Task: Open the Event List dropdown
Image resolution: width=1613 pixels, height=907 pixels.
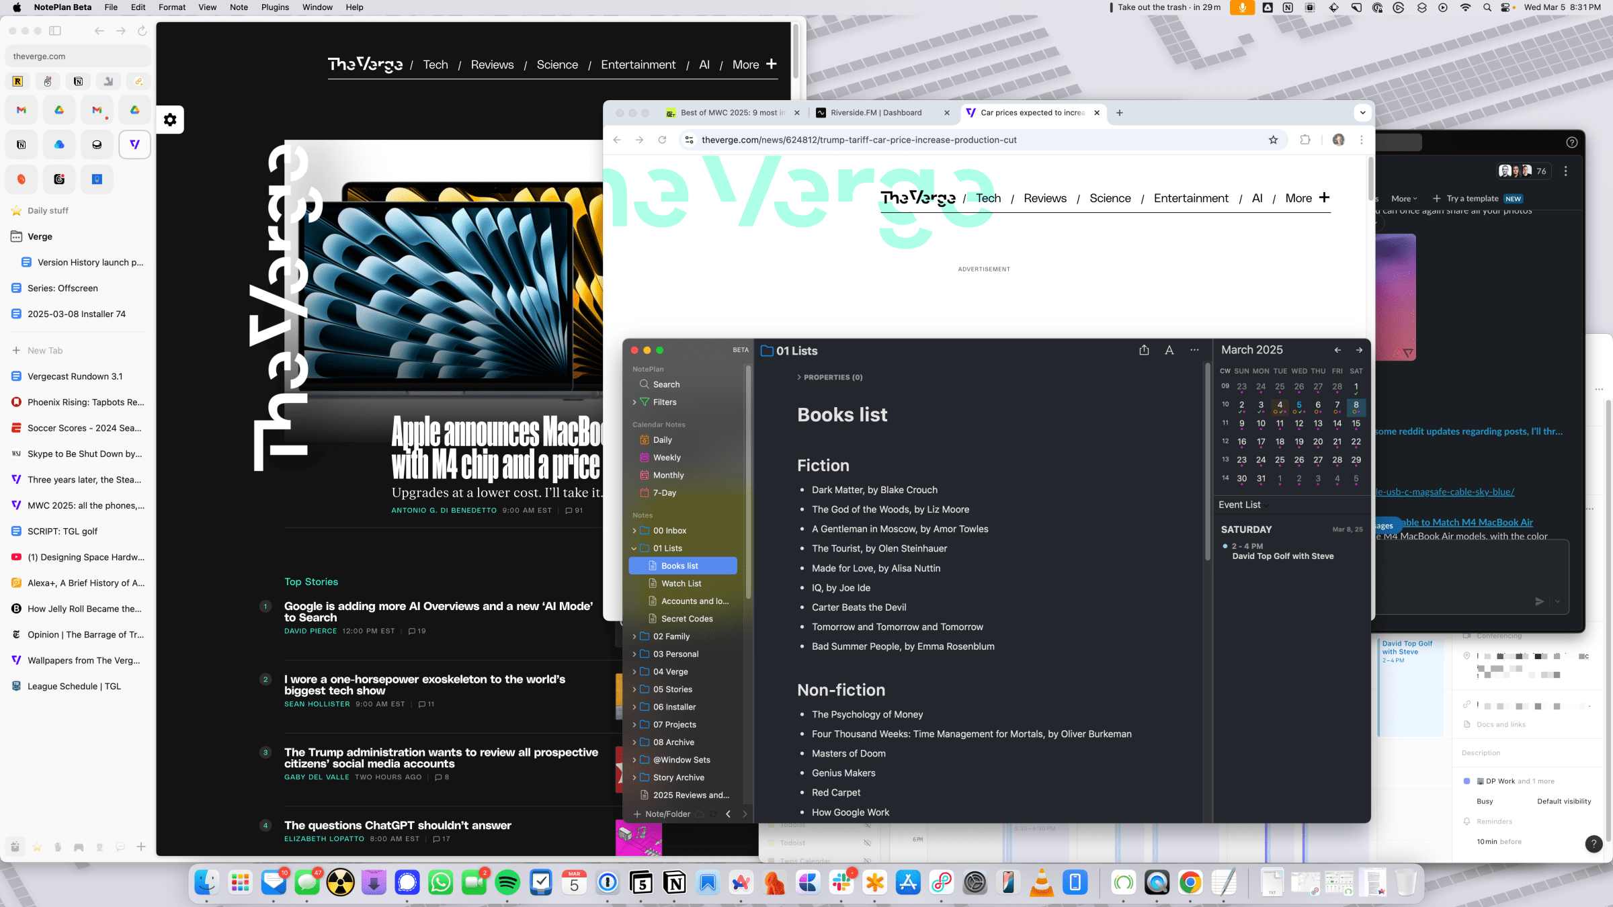Action: coord(1243,505)
